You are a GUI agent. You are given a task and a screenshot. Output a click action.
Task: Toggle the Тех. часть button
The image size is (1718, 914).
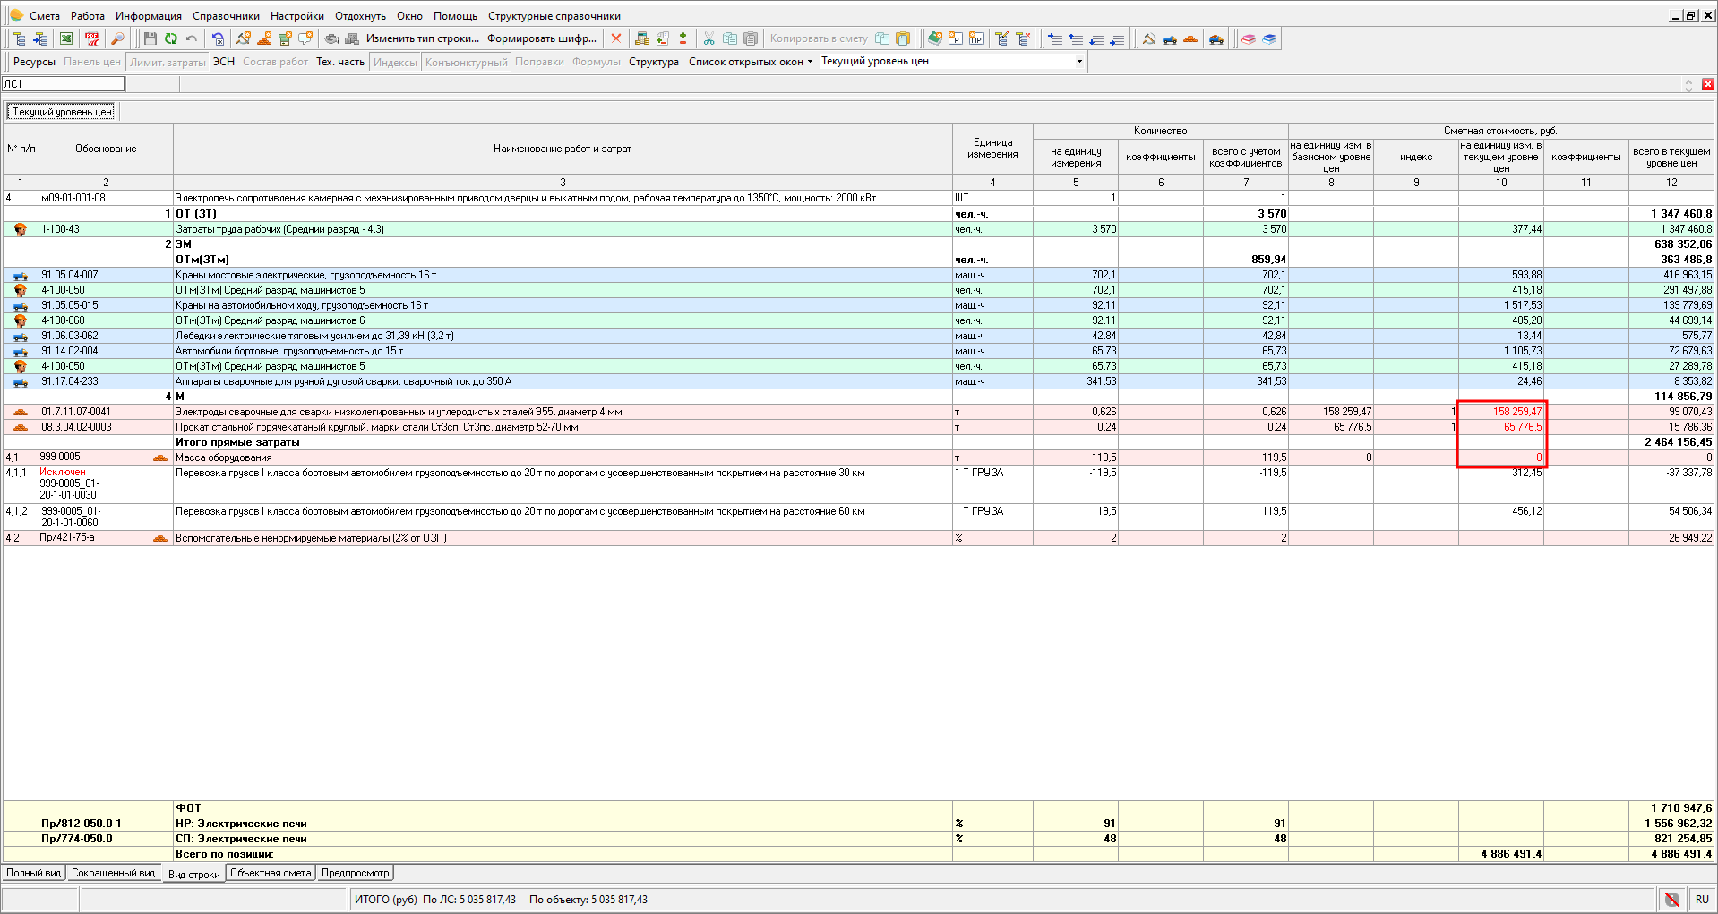pyautogui.click(x=340, y=62)
